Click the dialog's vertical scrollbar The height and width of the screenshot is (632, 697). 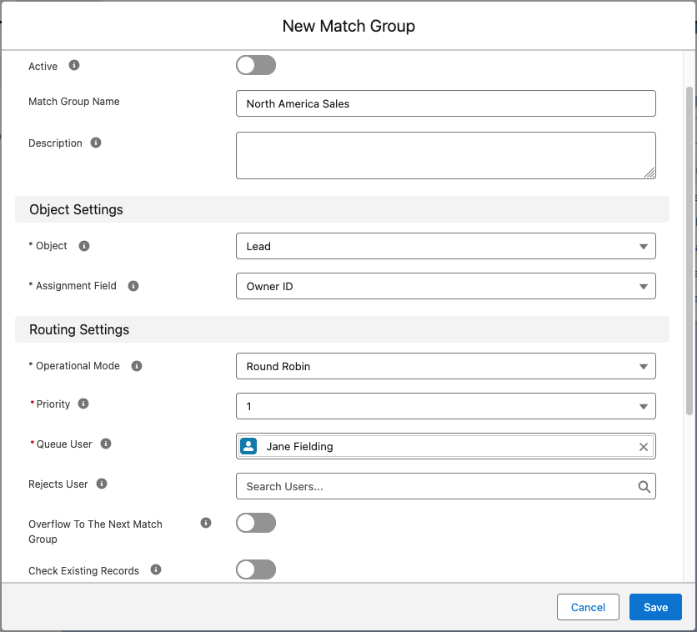click(689, 251)
